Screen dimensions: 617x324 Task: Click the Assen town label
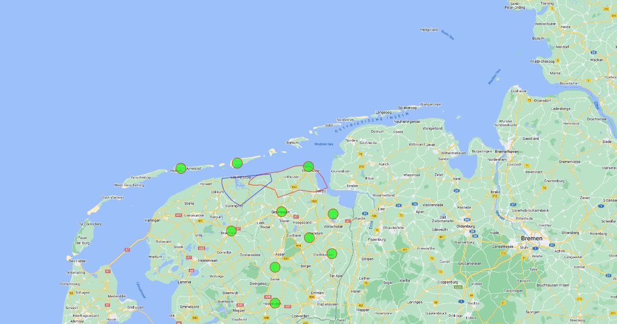280,254
